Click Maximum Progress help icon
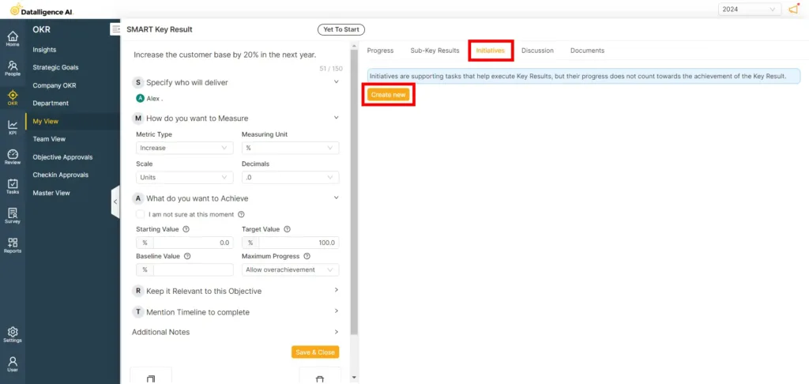This screenshot has width=809, height=384. click(x=307, y=256)
